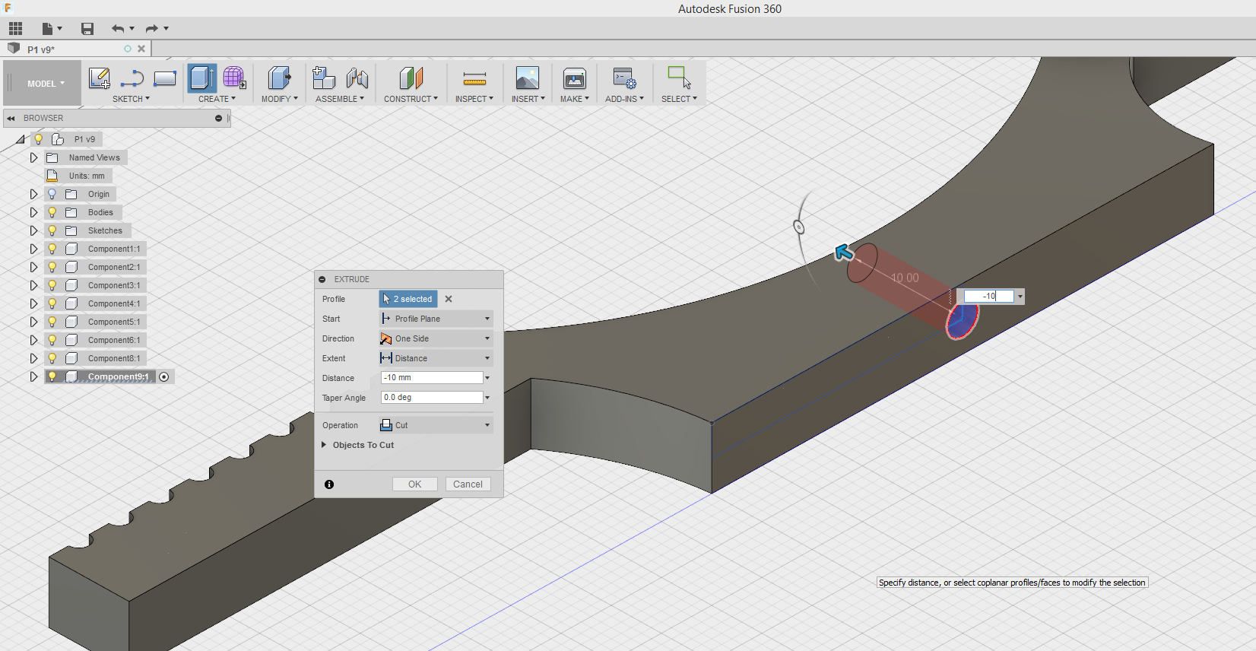Click the Undo arrow
Image resolution: width=1256 pixels, height=651 pixels.
click(118, 29)
